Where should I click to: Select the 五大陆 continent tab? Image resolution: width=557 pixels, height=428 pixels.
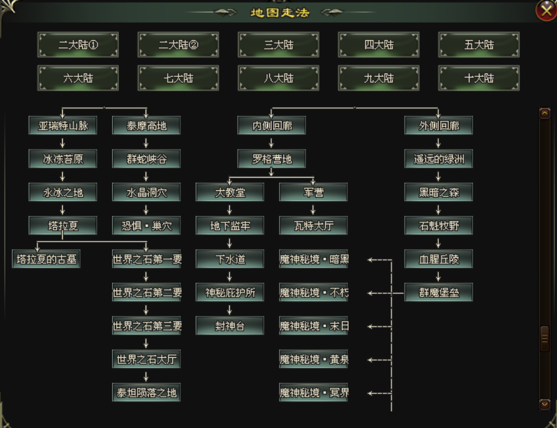point(479,45)
